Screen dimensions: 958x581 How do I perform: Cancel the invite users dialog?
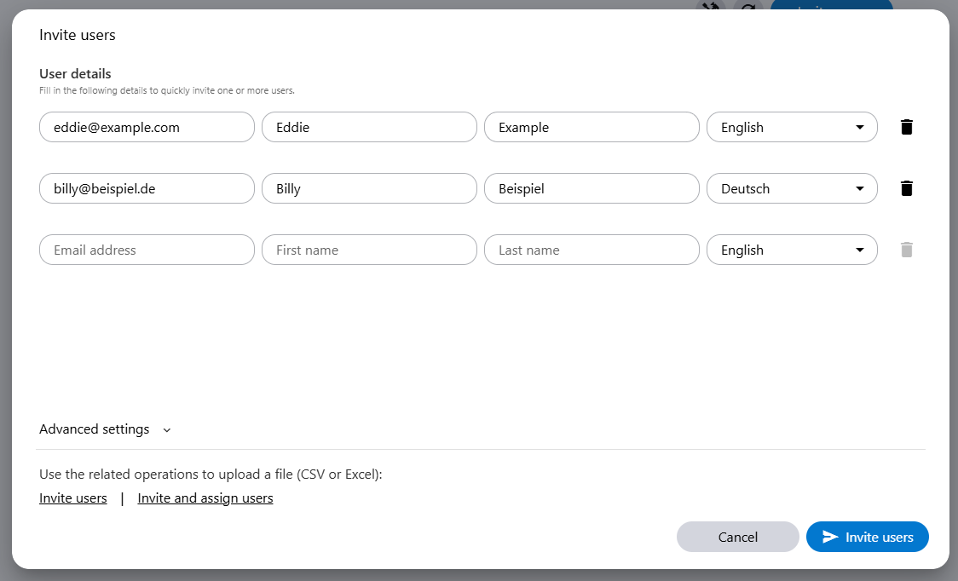tap(737, 537)
